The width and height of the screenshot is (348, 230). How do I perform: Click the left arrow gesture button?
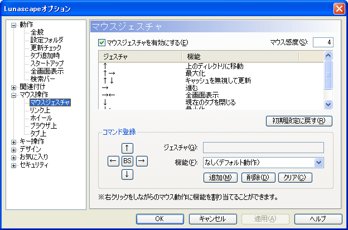113,161
